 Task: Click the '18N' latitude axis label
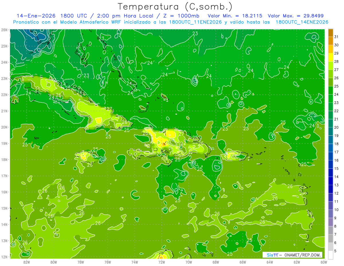(4, 160)
